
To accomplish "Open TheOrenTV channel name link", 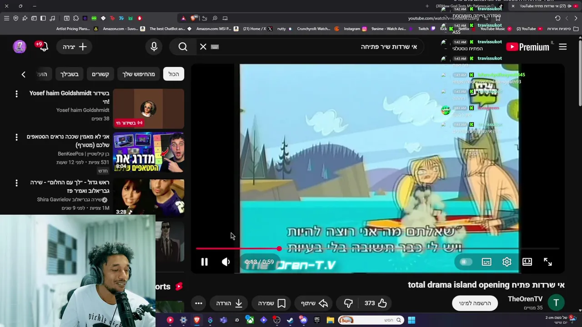I will [x=525, y=299].
